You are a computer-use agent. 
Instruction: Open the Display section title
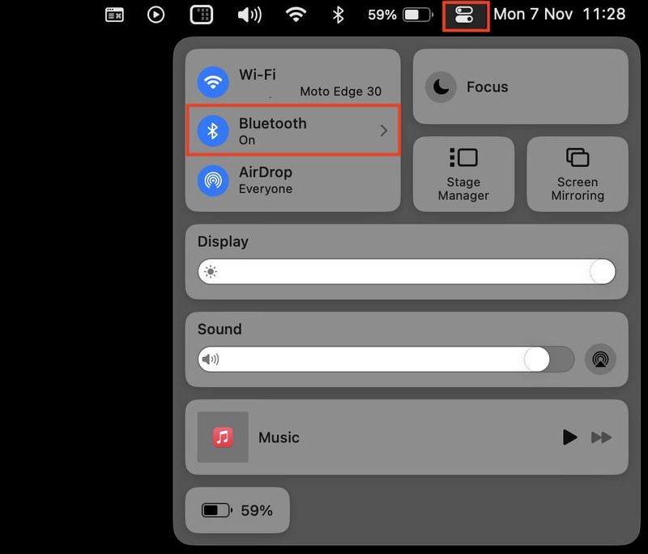223,241
